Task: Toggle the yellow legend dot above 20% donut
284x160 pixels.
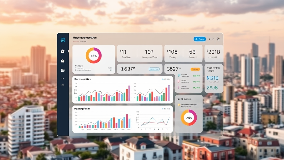Action: (x=179, y=105)
